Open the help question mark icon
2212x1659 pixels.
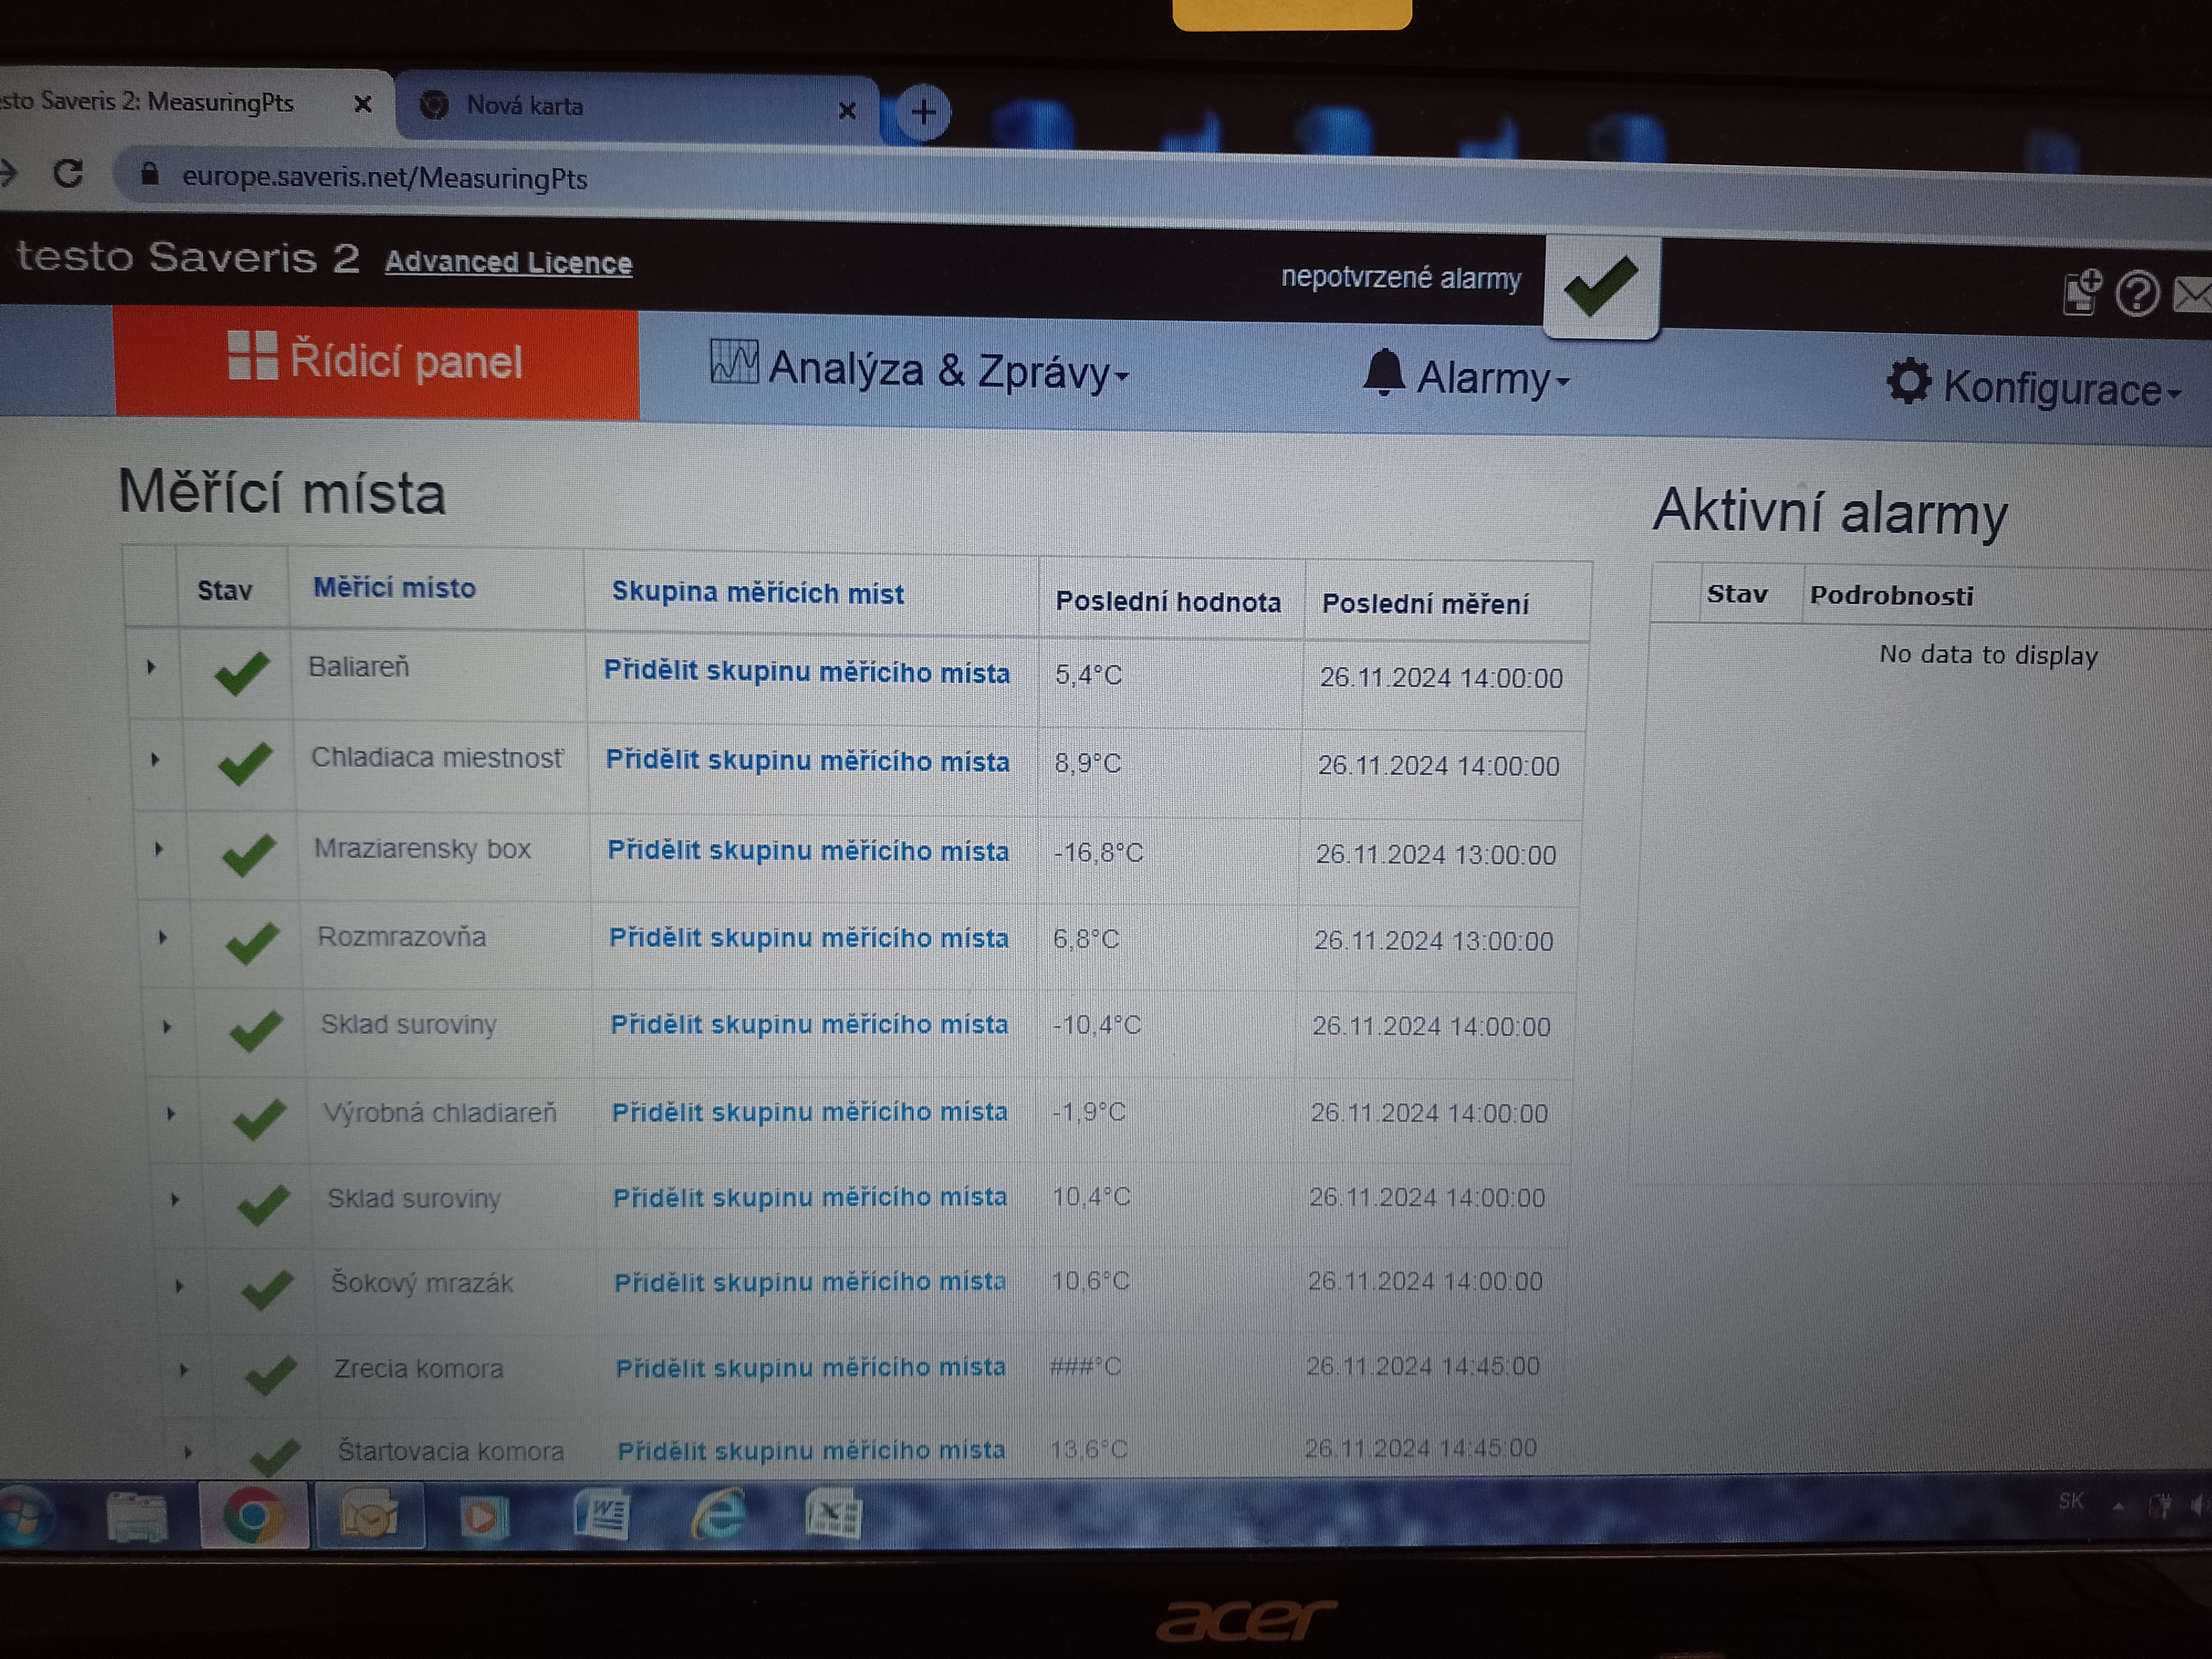(x=2138, y=294)
